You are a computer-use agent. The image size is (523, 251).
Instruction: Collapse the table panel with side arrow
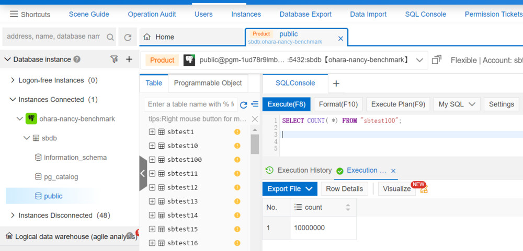(143, 173)
